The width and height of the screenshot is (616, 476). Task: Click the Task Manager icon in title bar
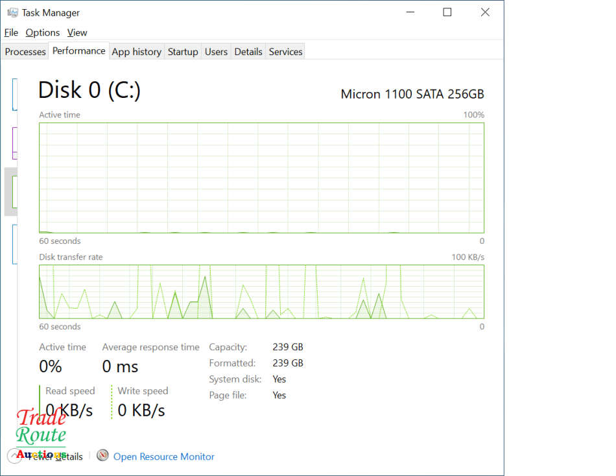12,12
